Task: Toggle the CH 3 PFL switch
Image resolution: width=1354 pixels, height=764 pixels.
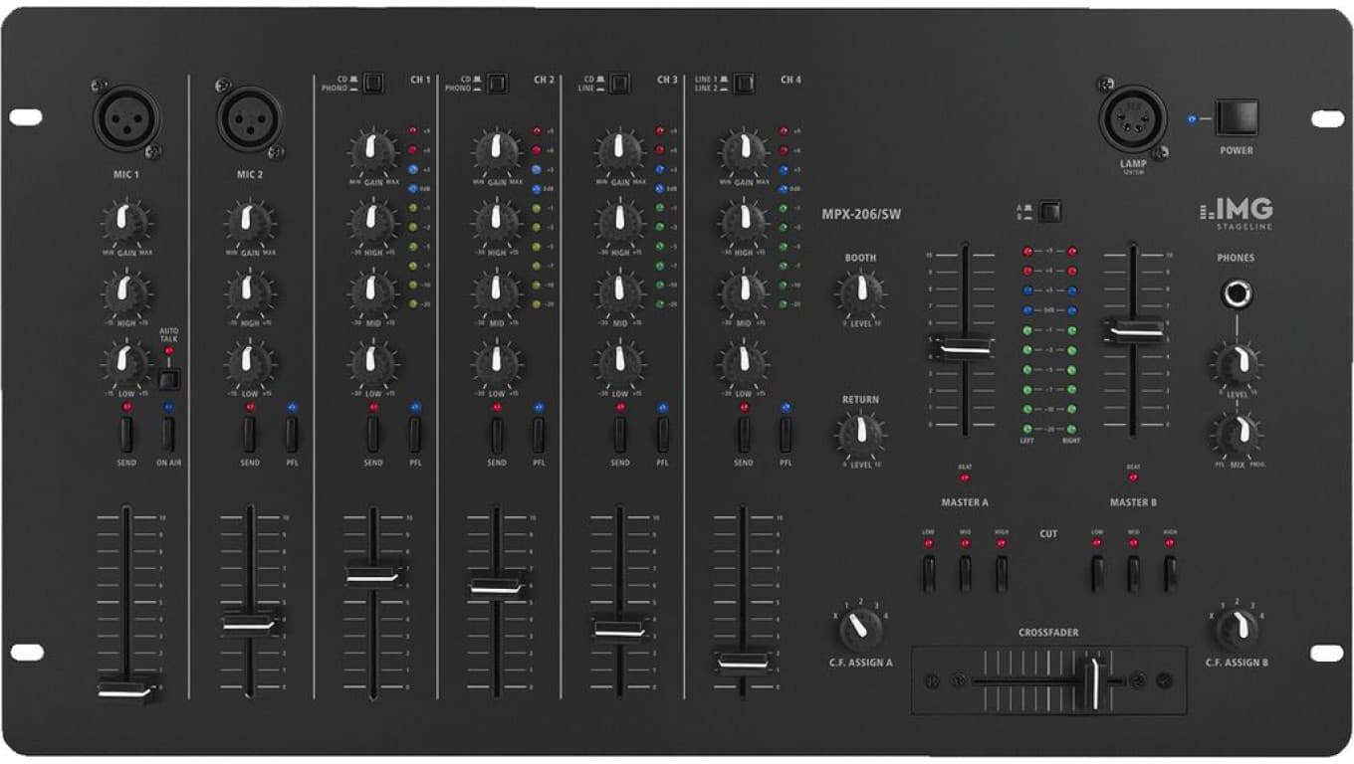Action: 662,435
